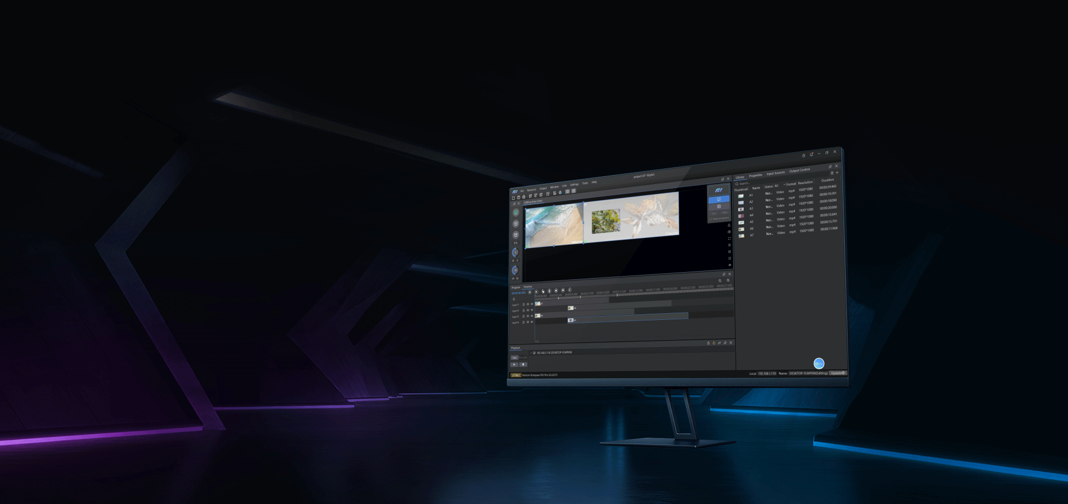The image size is (1068, 504).
Task: Collapse the 192.168.1.110 playback device node
Action: pyautogui.click(x=531, y=353)
